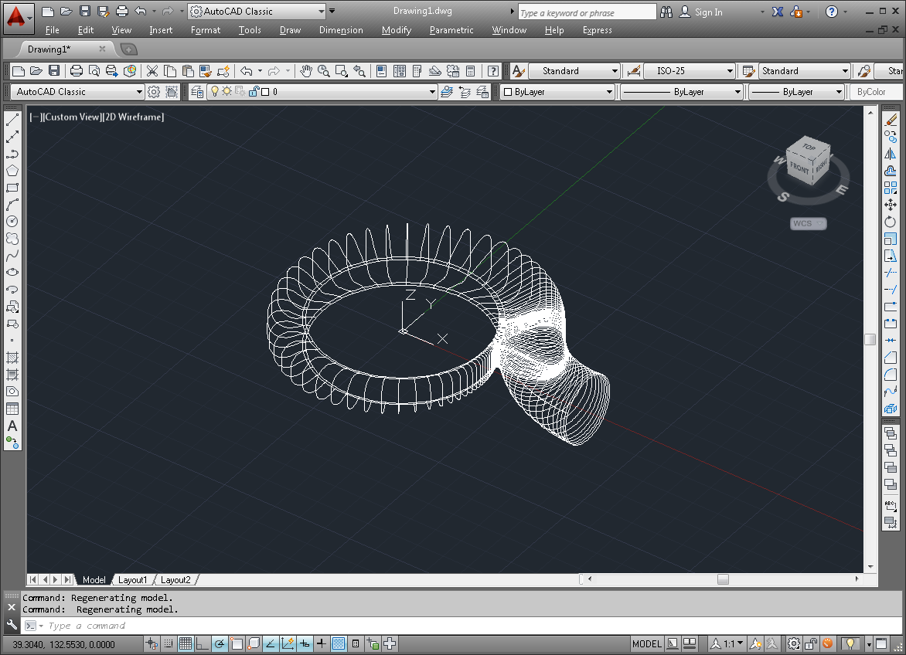The image size is (906, 655).
Task: Click the TOP face of ViewCube
Action: [809, 148]
